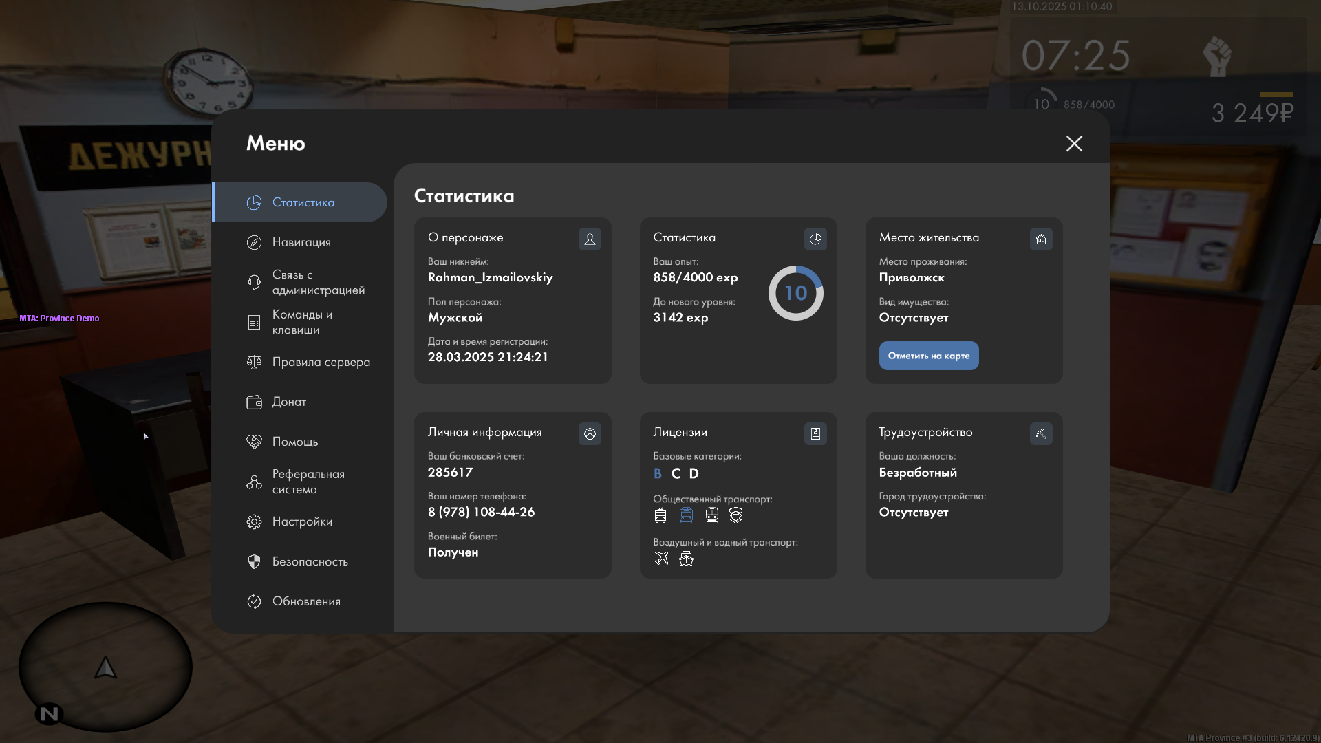Open the Безопасность section
This screenshot has height=743, width=1321.
click(310, 561)
